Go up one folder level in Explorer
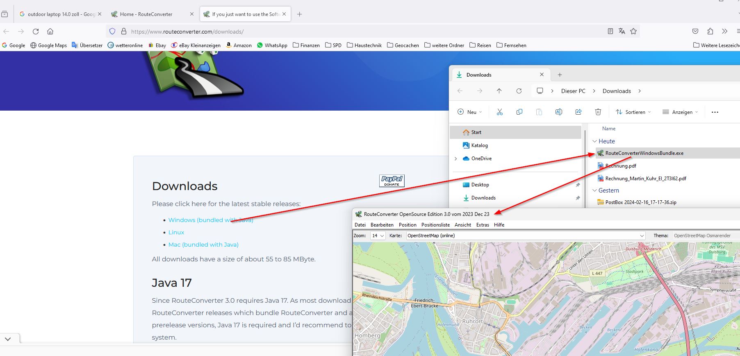The height and width of the screenshot is (356, 740). tap(499, 91)
